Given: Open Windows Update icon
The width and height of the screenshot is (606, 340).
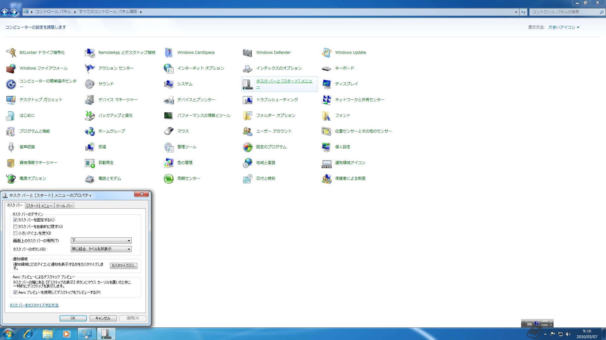Looking at the screenshot, I should point(327,53).
